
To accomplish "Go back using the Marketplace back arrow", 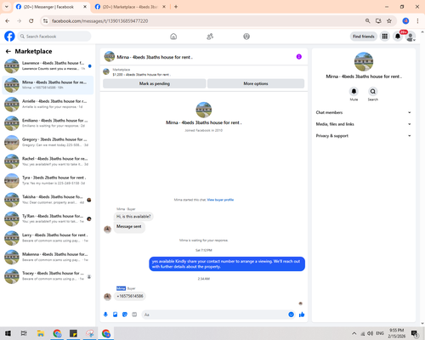I will [x=8, y=51].
